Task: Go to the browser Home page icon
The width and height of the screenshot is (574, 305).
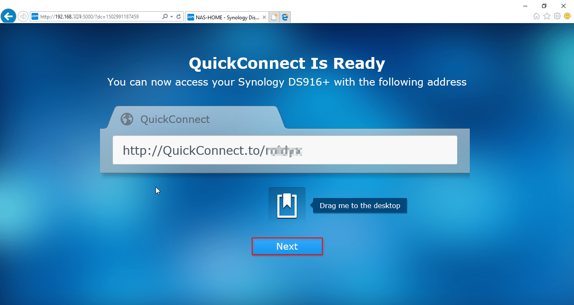Action: coord(536,16)
